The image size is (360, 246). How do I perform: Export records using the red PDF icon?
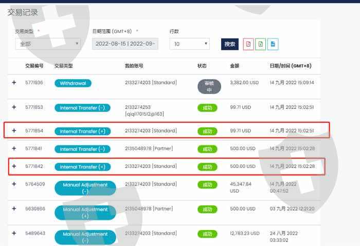(248, 44)
